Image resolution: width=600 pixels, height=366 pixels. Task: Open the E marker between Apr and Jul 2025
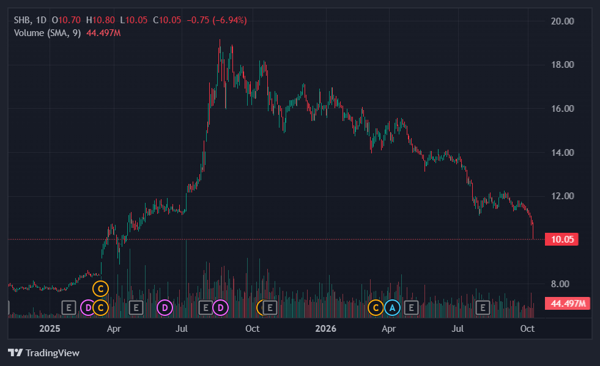[x=136, y=307]
